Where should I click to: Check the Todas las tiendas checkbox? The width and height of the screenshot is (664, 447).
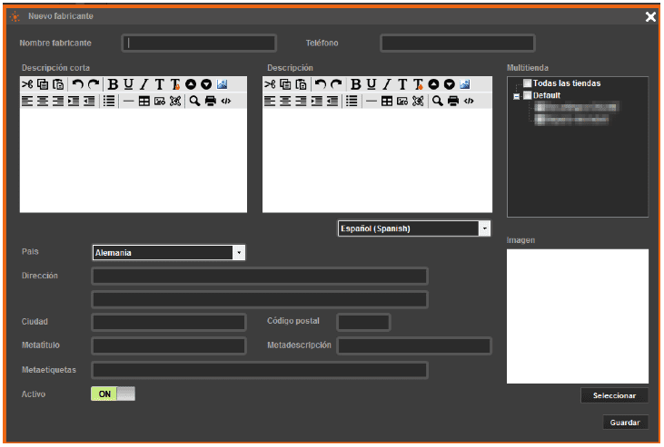[x=528, y=83]
